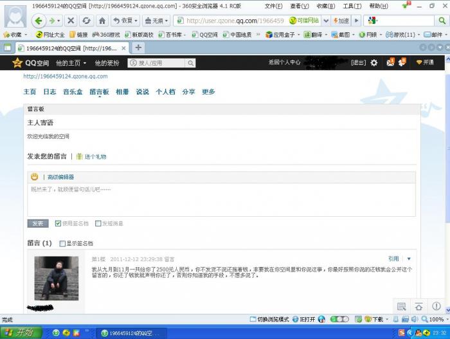The width and height of the screenshot is (450, 339).
Task: Open the mail notification icon
Action: coord(391,62)
